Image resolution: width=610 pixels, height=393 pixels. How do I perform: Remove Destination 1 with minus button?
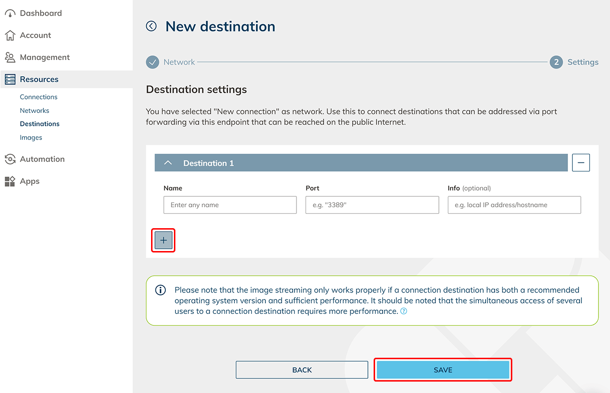581,163
